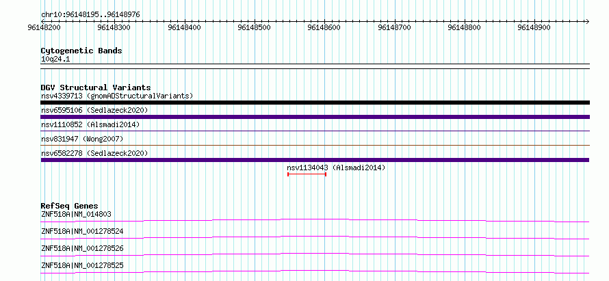Open variant nsv1110852 (Alsmadi2014) label
Viewport: 609px width, 281px height.
click(90, 124)
